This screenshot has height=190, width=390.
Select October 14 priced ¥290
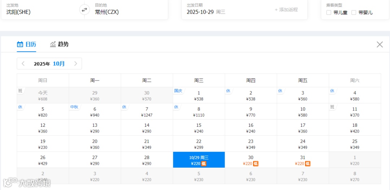(x=147, y=128)
